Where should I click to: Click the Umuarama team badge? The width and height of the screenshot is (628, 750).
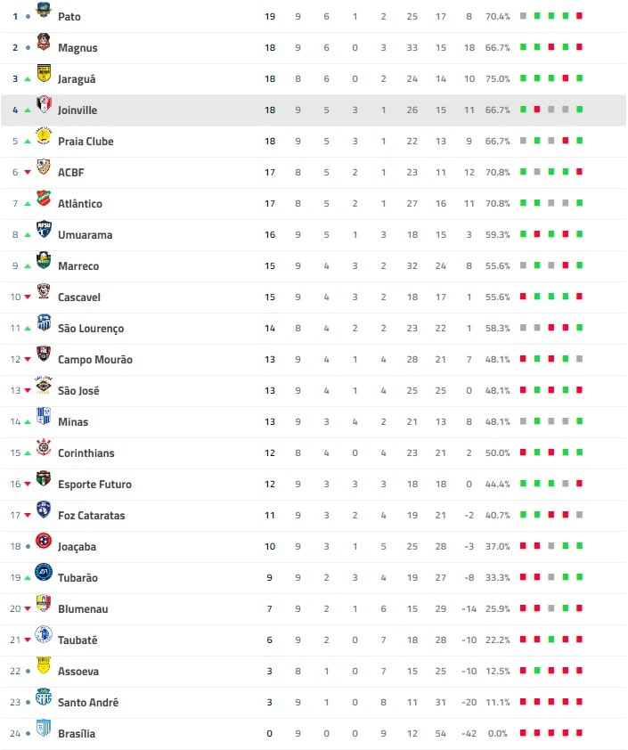[x=44, y=230]
